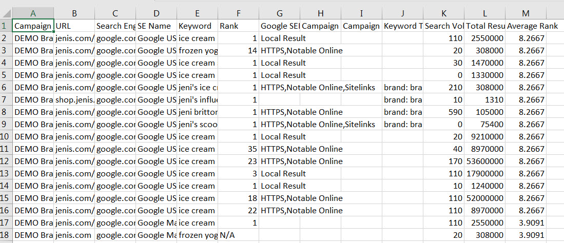Click 'HTTPS,Notable Online' in row 8
The image size is (564, 243).
click(x=301, y=112)
